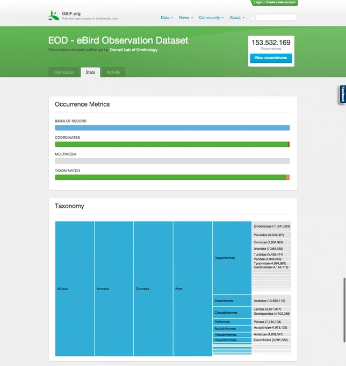This screenshot has height=366, width=346.
Task: Click Icteridae (7,289,765) family entry
Action: click(x=271, y=249)
